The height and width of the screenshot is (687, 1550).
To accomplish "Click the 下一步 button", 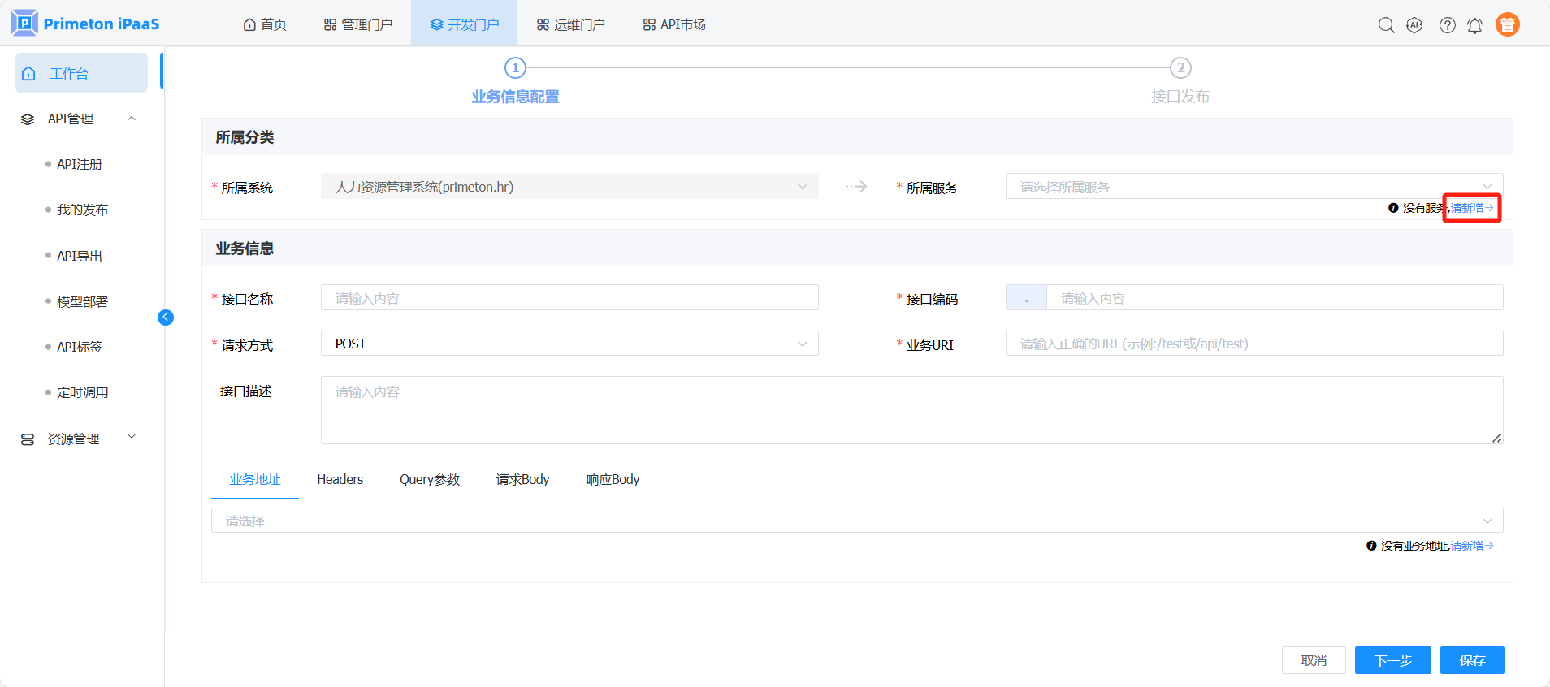I will tap(1392, 660).
